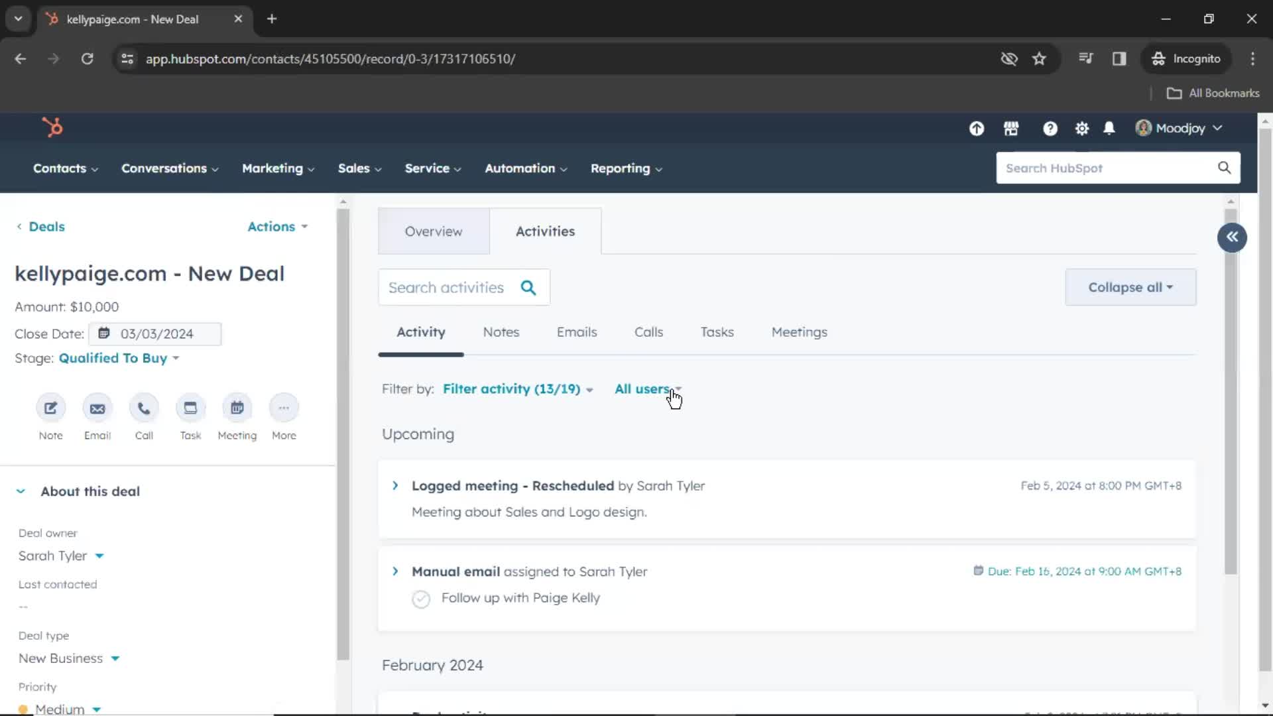Image resolution: width=1273 pixels, height=716 pixels.
Task: Collapse the About this deal section
Action: point(21,491)
